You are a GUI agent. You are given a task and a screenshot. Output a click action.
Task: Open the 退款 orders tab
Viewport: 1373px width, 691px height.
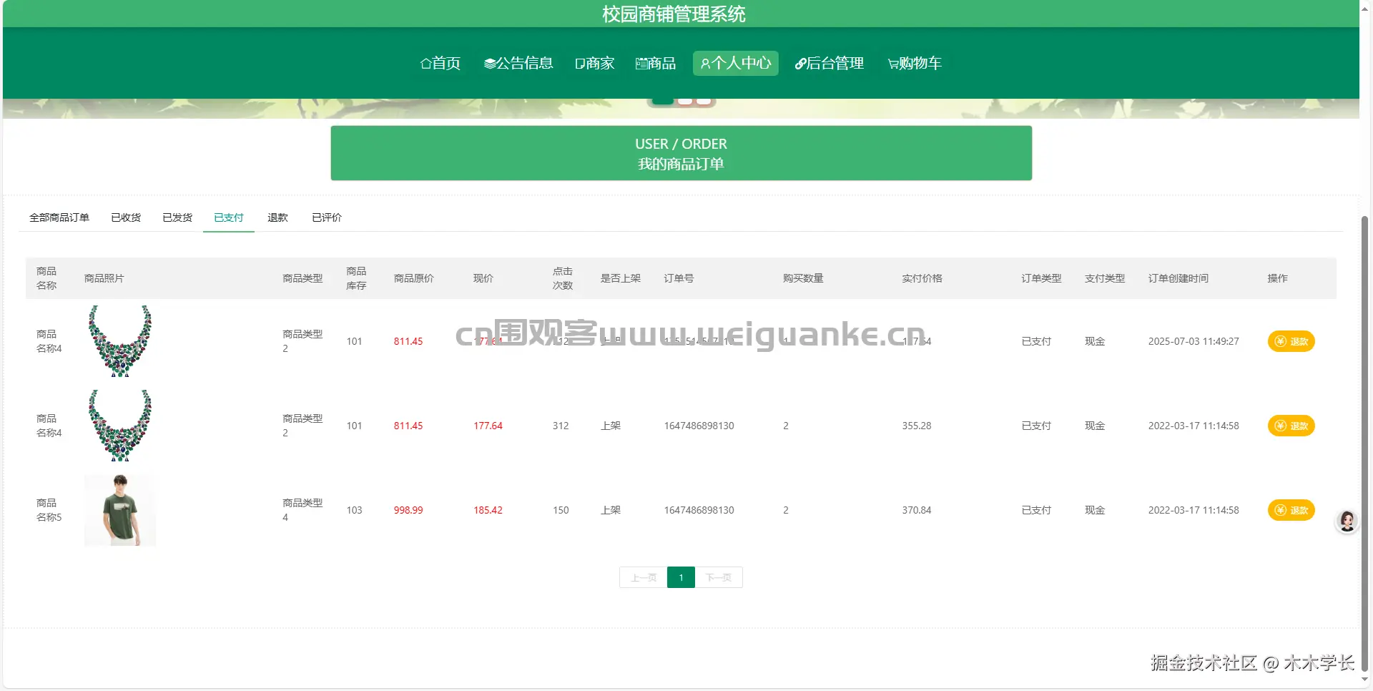(277, 217)
